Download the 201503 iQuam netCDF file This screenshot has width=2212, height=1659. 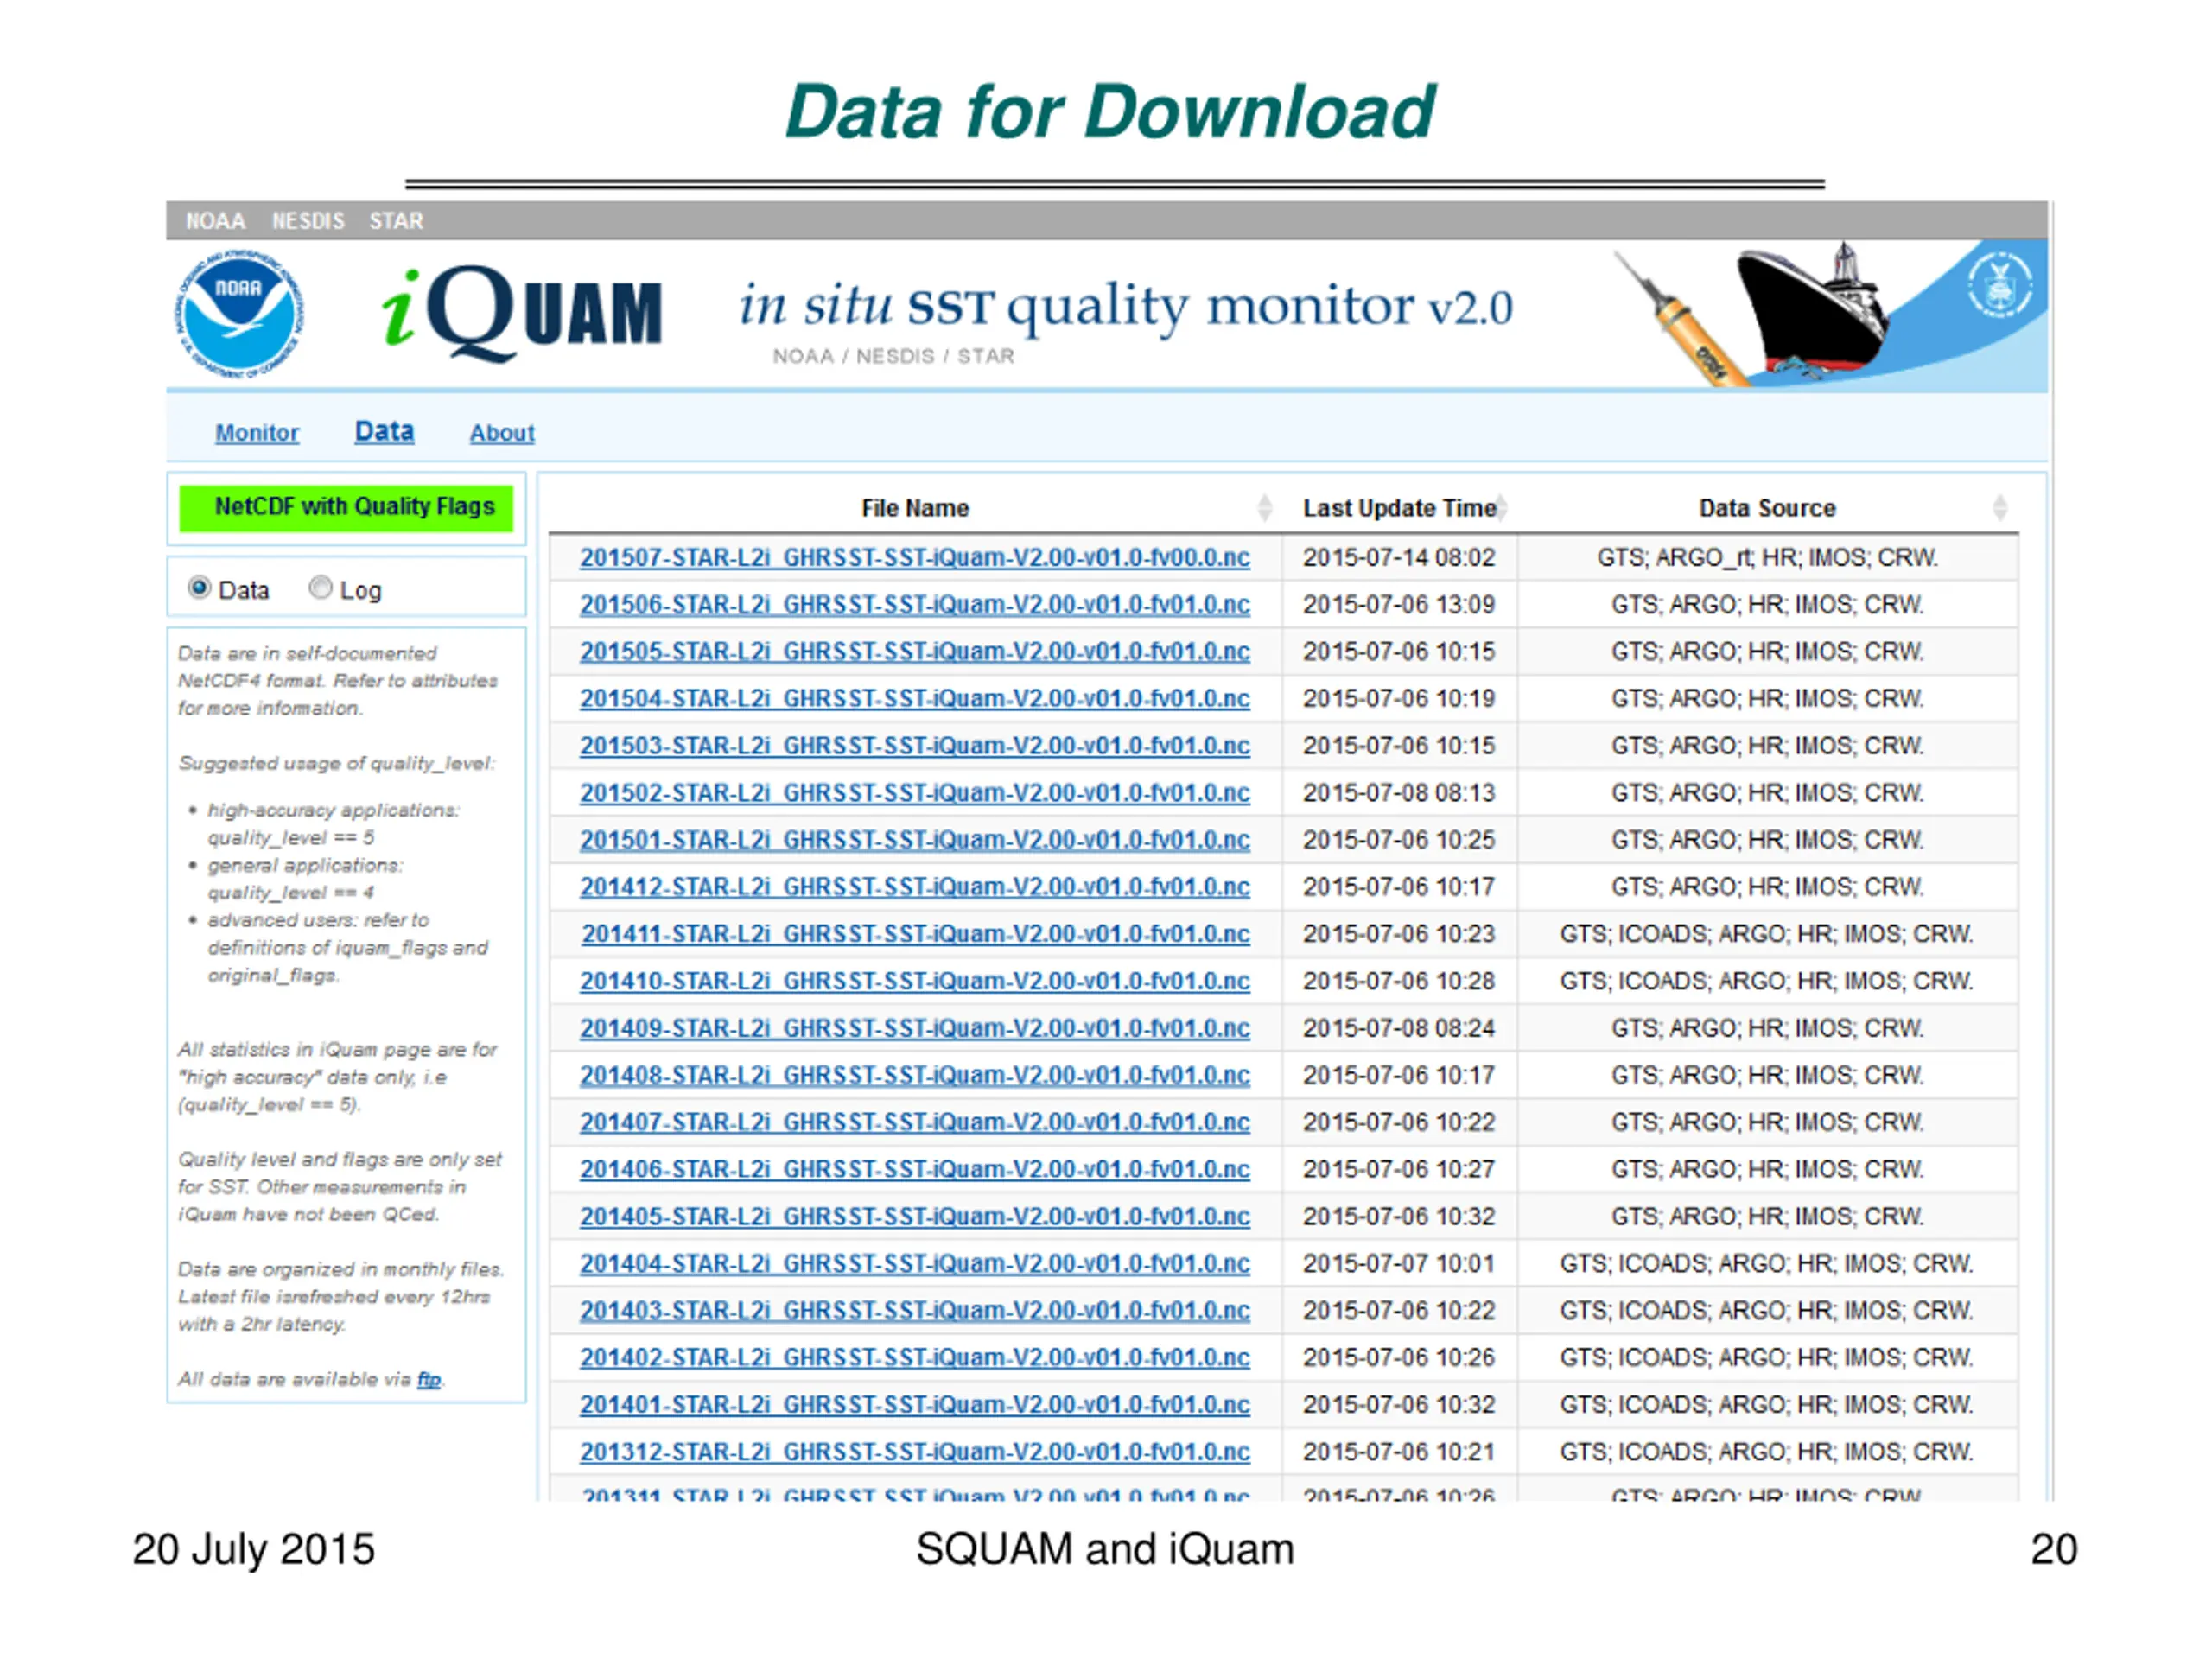[x=915, y=745]
